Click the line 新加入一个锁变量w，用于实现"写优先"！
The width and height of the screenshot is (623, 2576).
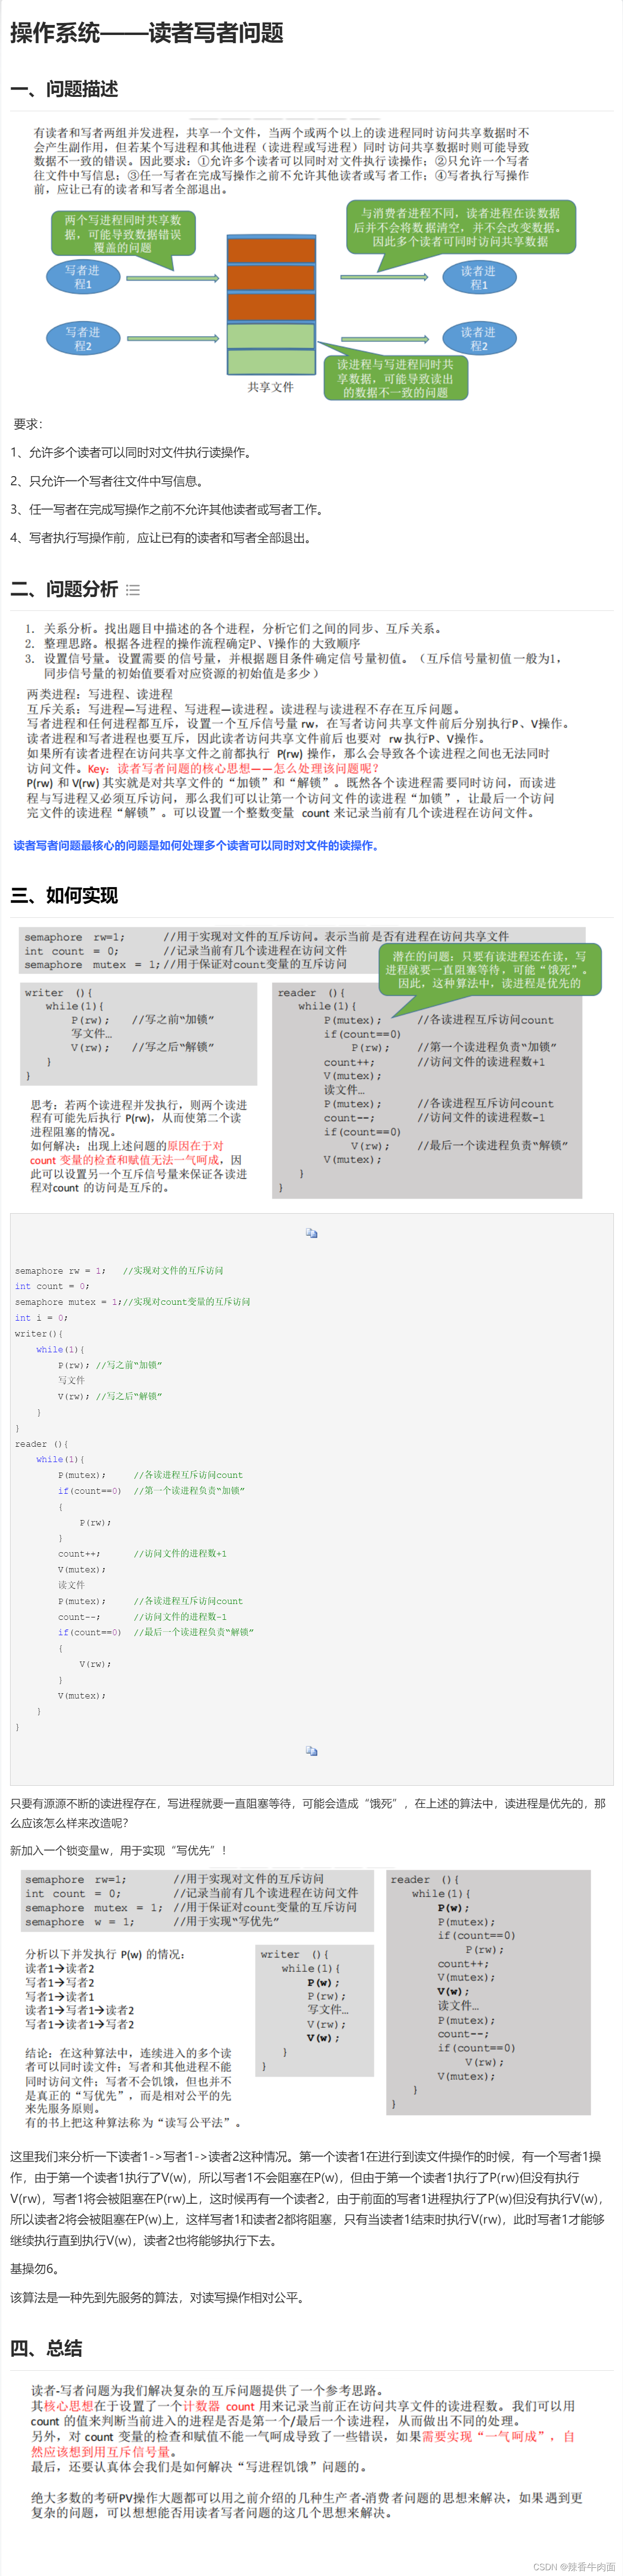tap(119, 1850)
